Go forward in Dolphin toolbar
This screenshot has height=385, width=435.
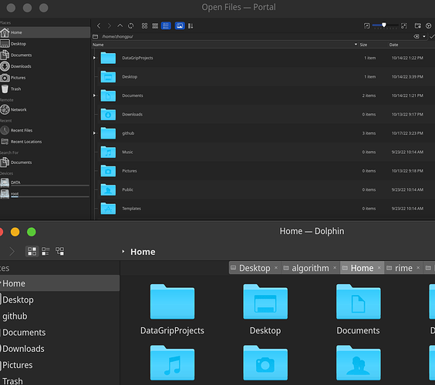click(12, 252)
